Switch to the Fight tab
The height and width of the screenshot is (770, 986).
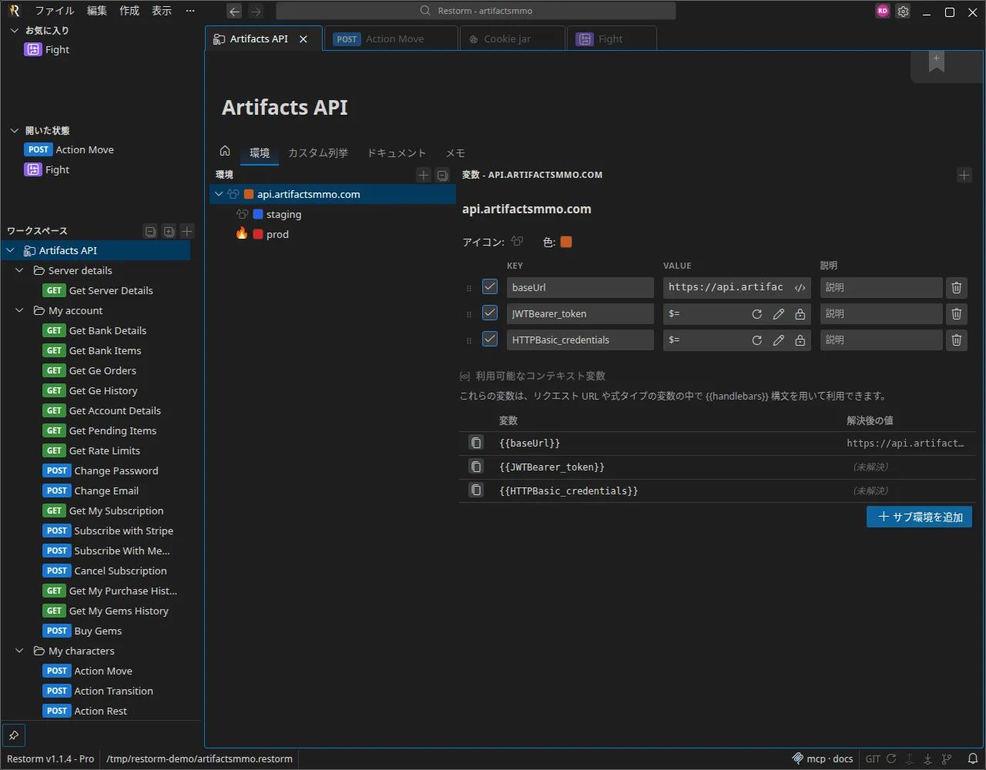coord(612,39)
